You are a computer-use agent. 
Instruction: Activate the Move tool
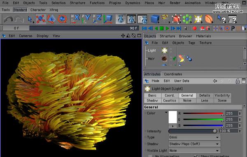(x=41, y=19)
